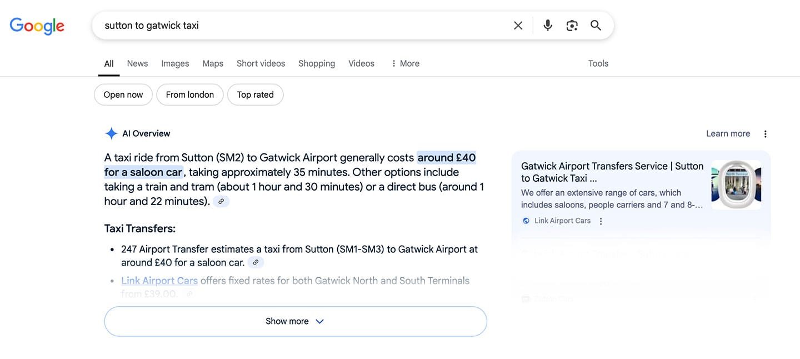Click the 'We offer an extensive range of cars' snippet
The width and height of the screenshot is (800, 359).
tap(612, 199)
